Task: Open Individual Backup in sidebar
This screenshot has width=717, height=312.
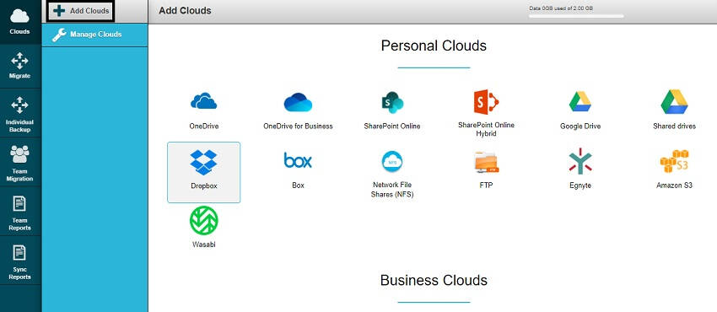Action: [x=19, y=114]
